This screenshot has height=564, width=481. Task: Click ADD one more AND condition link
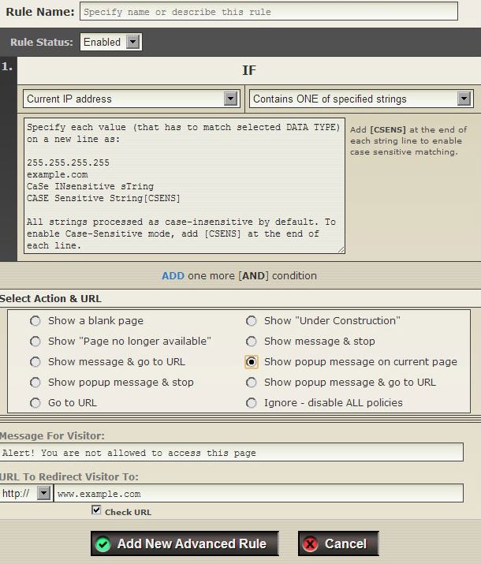click(x=239, y=276)
